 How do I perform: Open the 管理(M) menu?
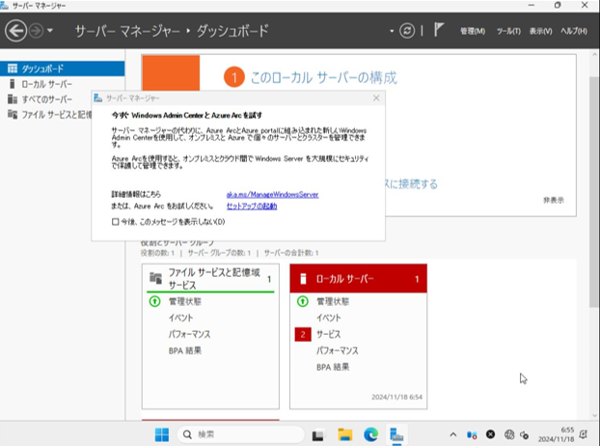473,31
